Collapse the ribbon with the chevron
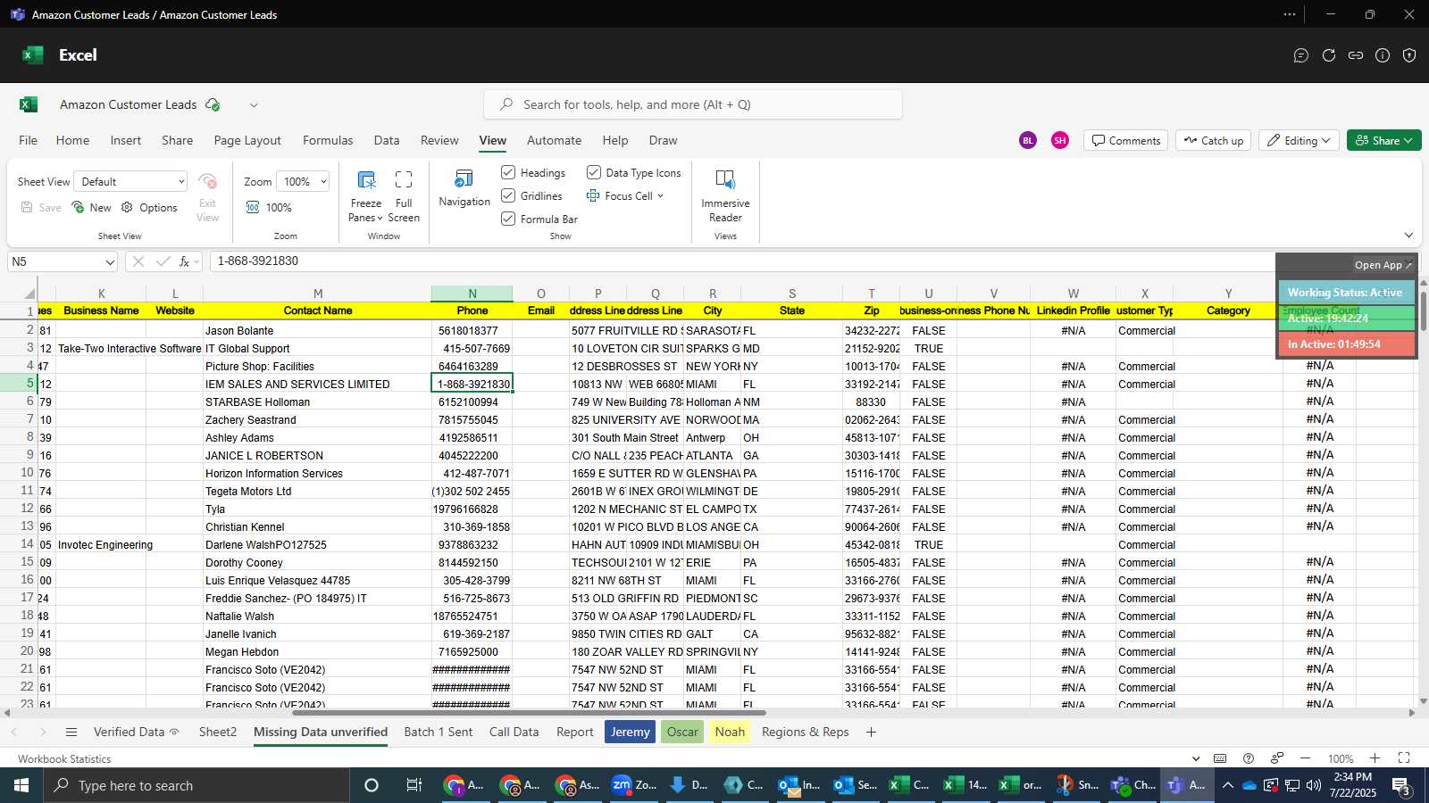 click(1408, 236)
